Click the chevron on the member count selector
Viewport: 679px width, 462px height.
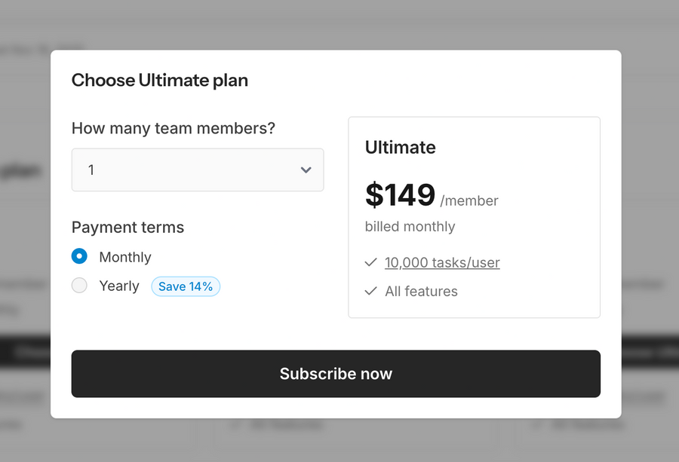click(306, 170)
